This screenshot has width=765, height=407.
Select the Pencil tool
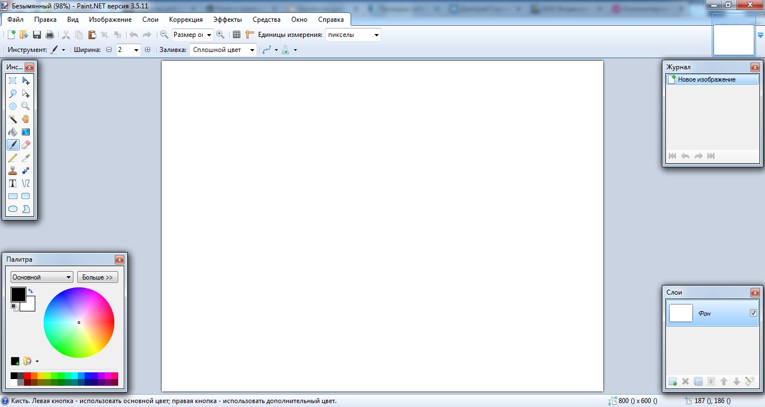coord(12,158)
